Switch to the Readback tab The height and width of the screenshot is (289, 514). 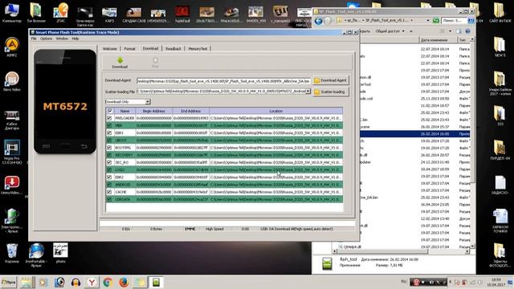[x=173, y=48]
